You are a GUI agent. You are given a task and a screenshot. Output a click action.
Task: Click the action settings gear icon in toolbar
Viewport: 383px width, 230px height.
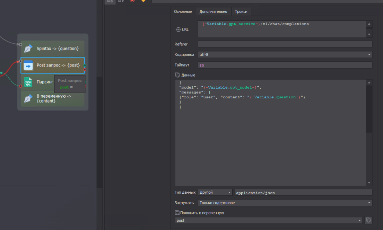[x=110, y=1]
